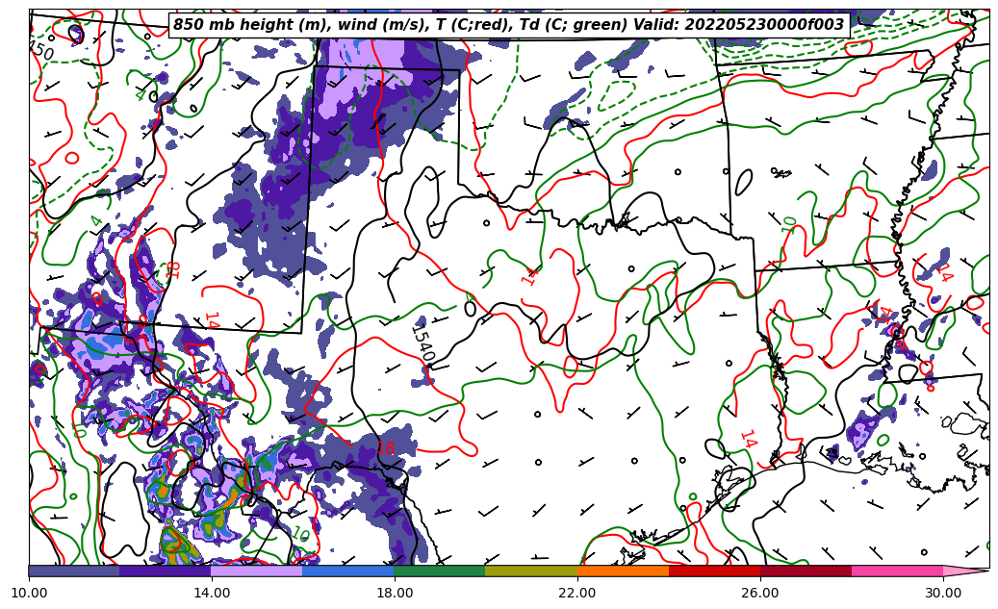This screenshot has width=998, height=609.
Task: Click the 14.00 colorbar tick label
Action: tap(212, 593)
